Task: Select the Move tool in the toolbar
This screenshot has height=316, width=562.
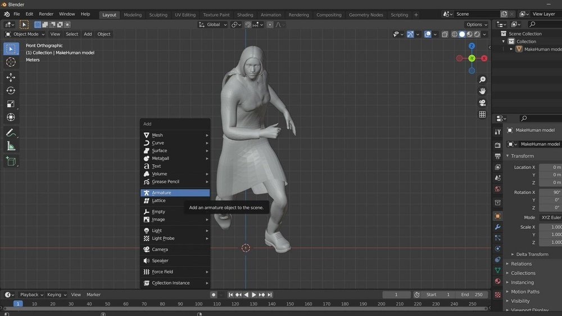Action: tap(11, 77)
